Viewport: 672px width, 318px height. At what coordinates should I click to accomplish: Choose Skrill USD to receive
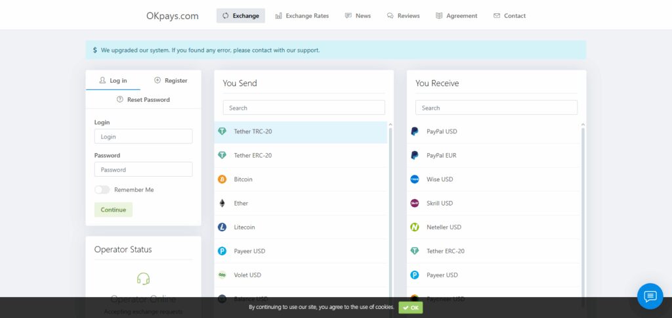click(493, 204)
